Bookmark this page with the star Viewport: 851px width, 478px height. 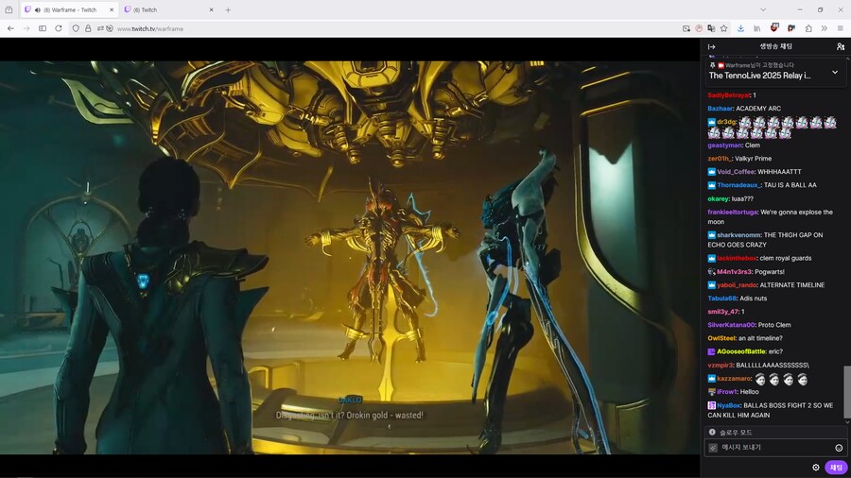[723, 28]
